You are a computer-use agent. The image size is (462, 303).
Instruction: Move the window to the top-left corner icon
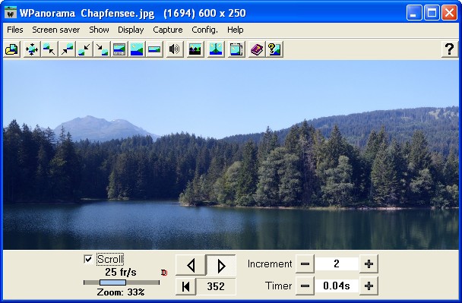(49, 49)
